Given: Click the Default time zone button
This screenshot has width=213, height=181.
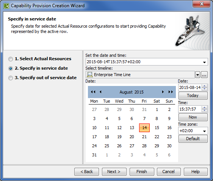Looking at the screenshot, I should click(x=193, y=139).
